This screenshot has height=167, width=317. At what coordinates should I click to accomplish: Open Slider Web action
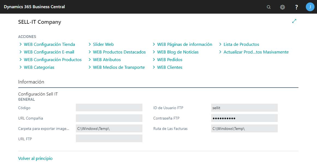tap(103, 44)
